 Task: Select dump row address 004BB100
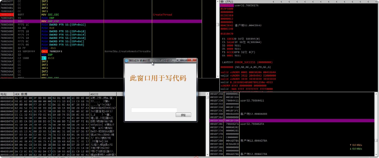7,152
